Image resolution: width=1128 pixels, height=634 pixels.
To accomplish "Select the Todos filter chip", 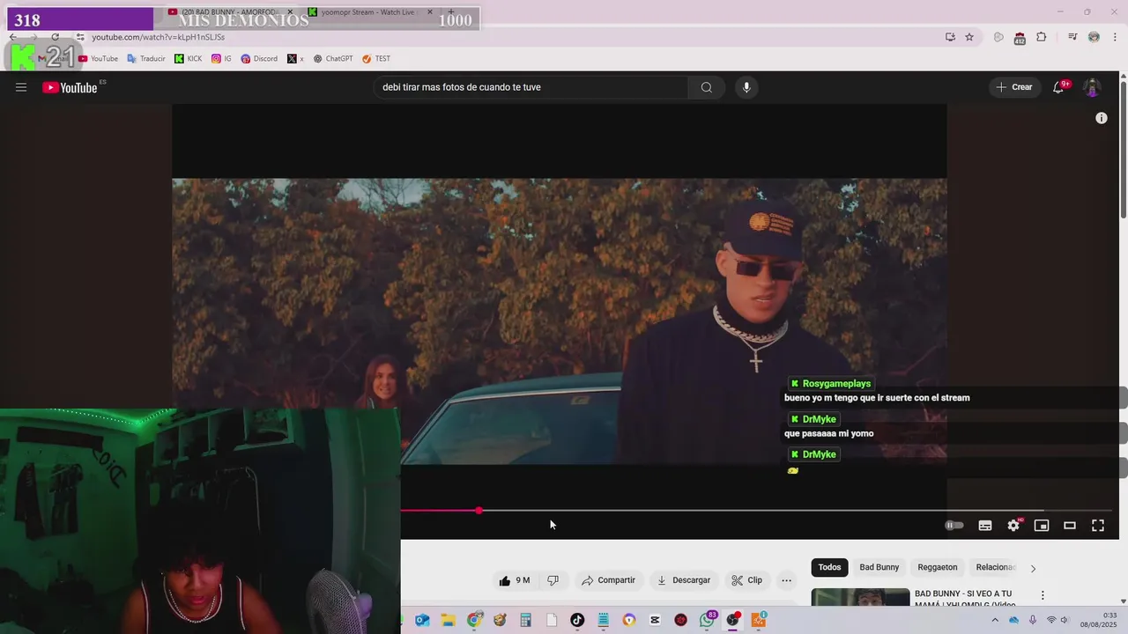I will [x=829, y=567].
